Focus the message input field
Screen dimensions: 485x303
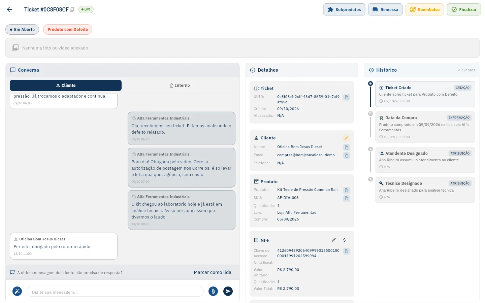tap(115, 292)
